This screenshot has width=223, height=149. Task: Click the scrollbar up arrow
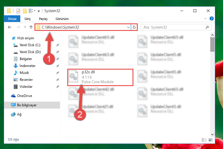212,35
